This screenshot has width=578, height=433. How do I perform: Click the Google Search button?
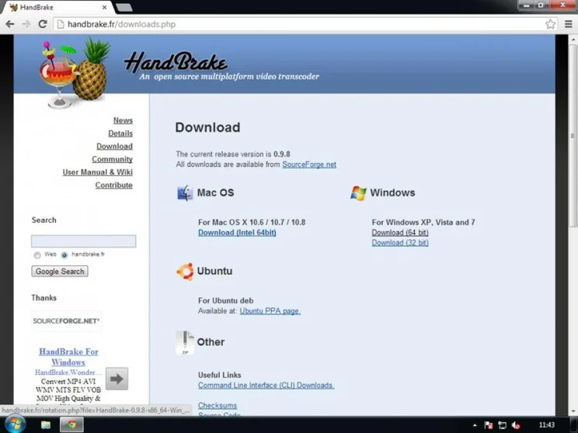coord(60,272)
